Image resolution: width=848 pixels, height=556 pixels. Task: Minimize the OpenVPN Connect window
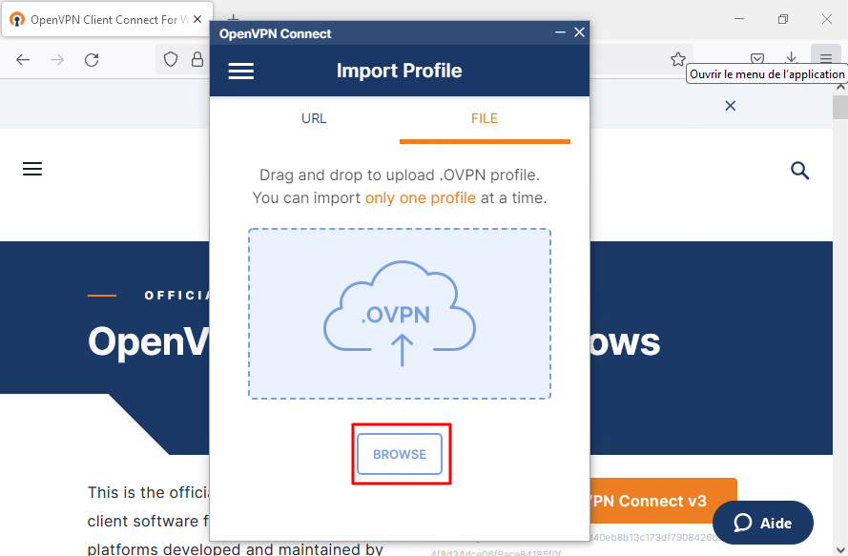pos(560,33)
